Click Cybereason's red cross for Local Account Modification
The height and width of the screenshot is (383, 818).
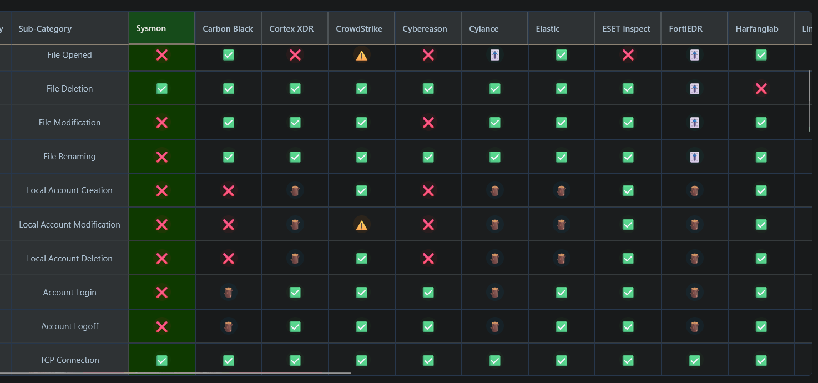(x=428, y=225)
